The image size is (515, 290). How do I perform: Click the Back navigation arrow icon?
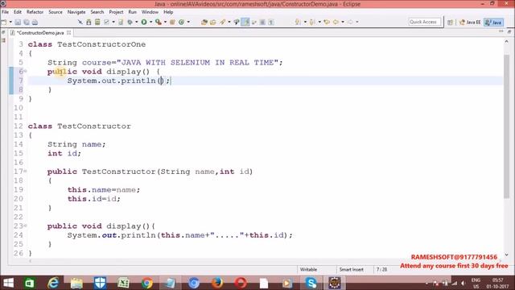[x=336, y=22]
